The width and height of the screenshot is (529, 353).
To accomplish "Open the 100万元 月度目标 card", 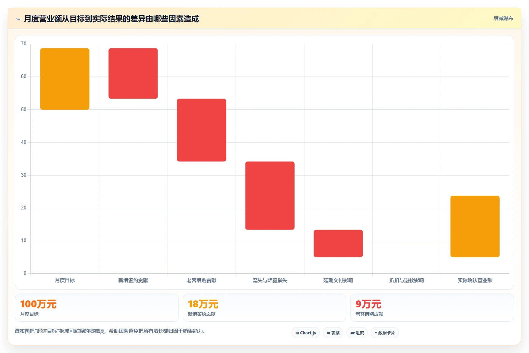I will (97, 308).
